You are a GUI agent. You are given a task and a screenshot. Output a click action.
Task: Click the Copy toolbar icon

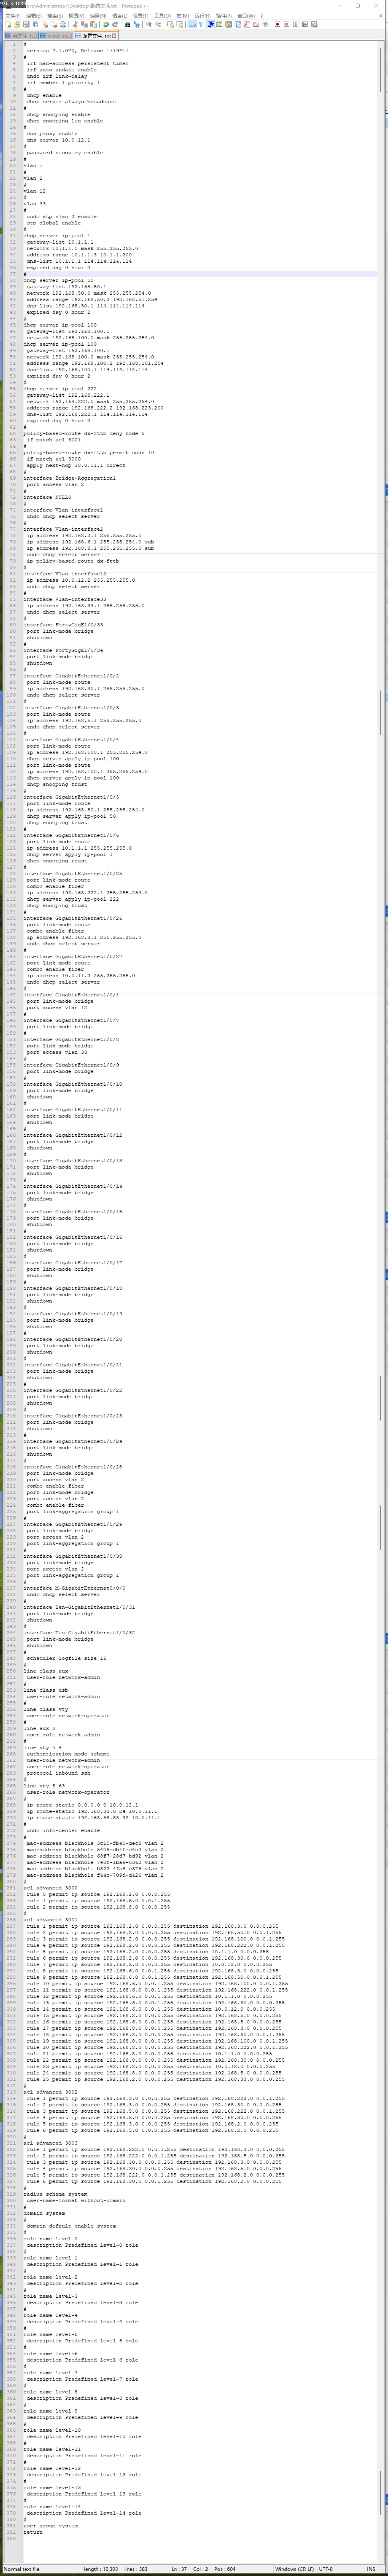coord(84,24)
